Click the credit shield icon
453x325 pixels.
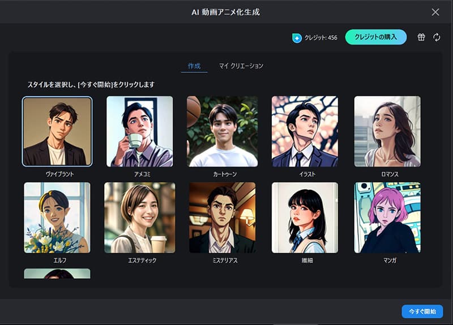[x=297, y=38]
